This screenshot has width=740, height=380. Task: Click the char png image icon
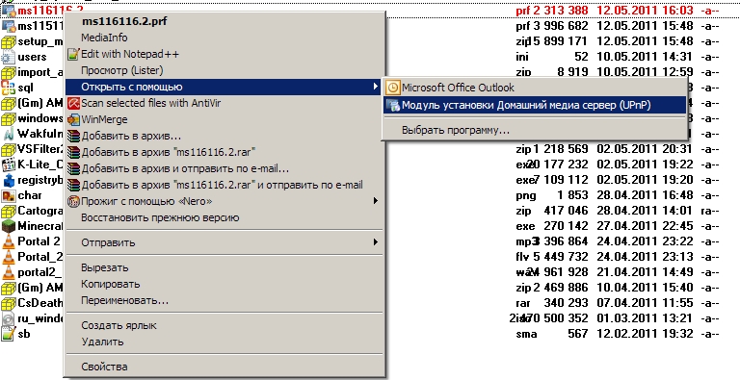click(8, 195)
